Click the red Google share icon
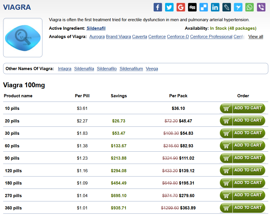This screenshot has height=216, width=270. [x=181, y=7]
